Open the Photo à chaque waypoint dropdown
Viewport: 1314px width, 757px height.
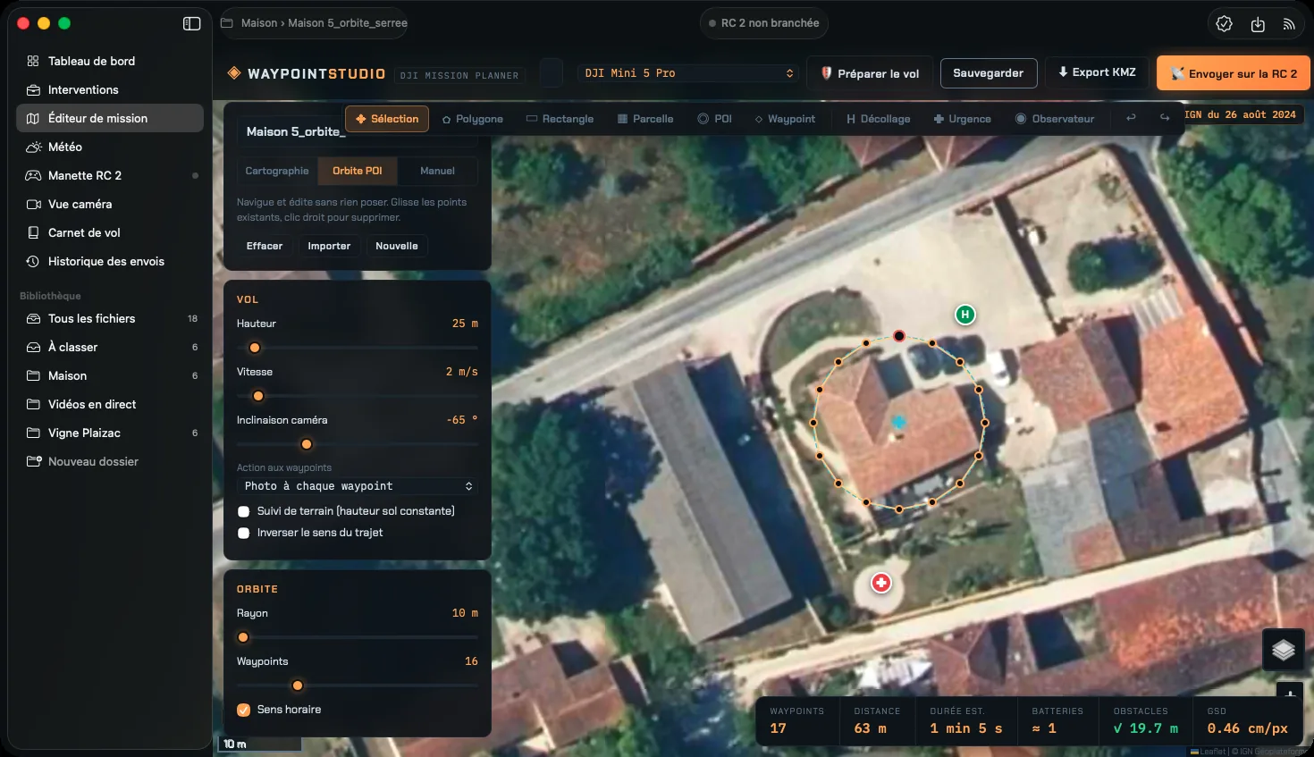coord(358,486)
